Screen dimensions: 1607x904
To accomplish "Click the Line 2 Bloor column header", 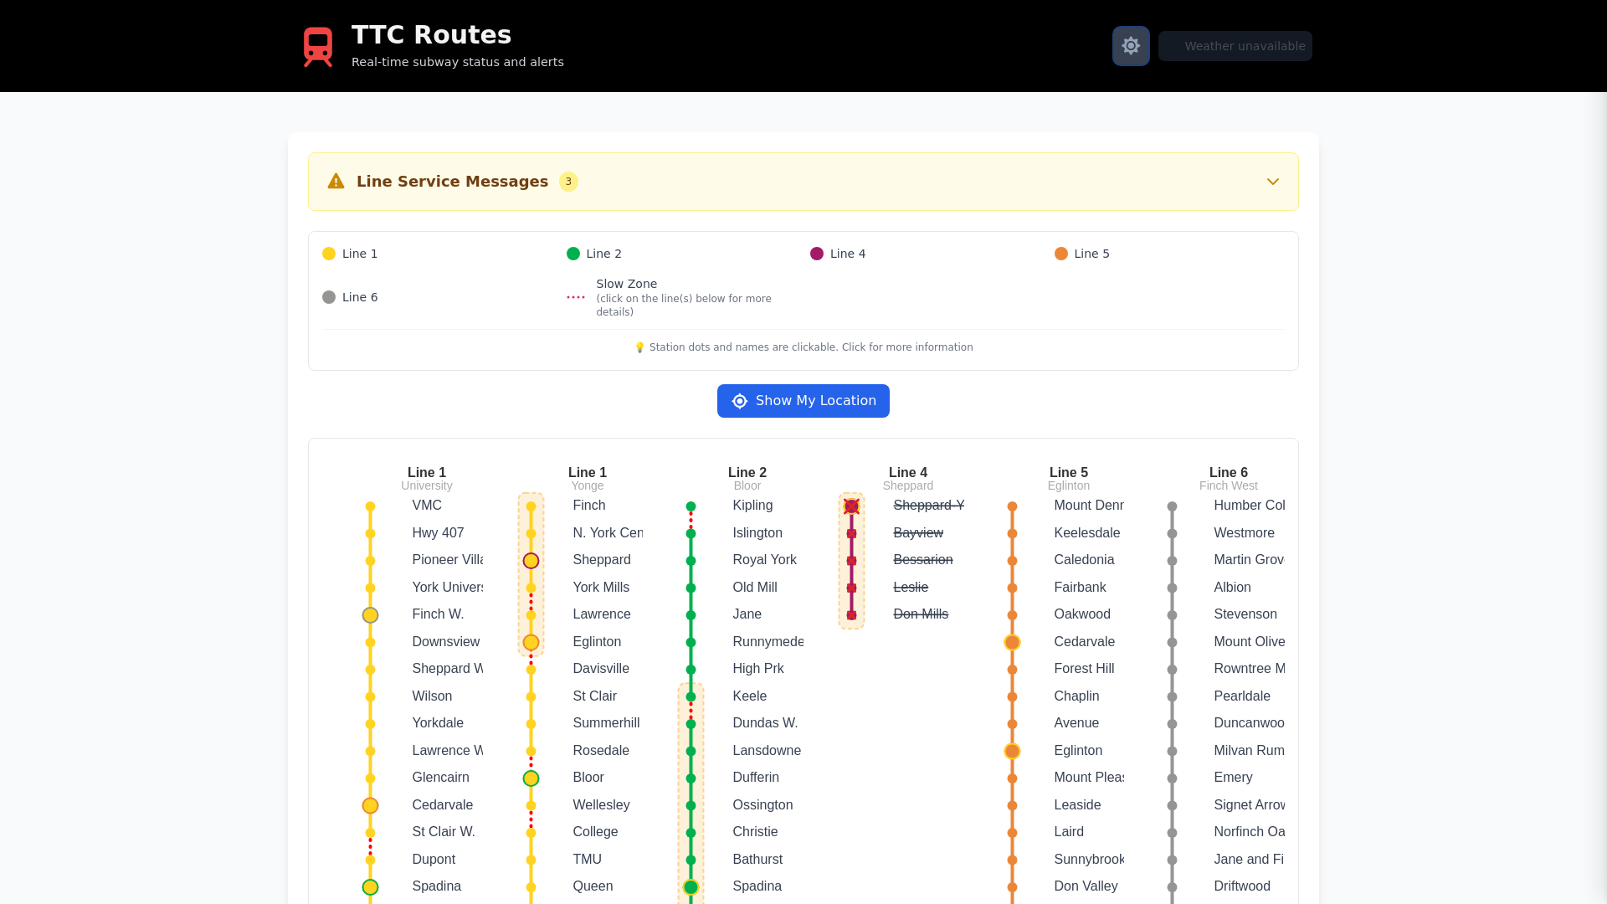I will coord(747,479).
